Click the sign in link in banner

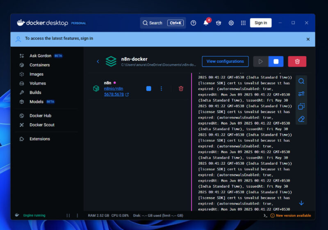tap(87, 38)
